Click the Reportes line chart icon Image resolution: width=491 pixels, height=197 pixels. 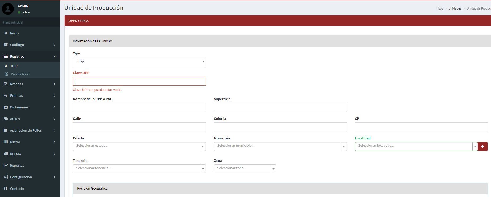click(x=6, y=165)
